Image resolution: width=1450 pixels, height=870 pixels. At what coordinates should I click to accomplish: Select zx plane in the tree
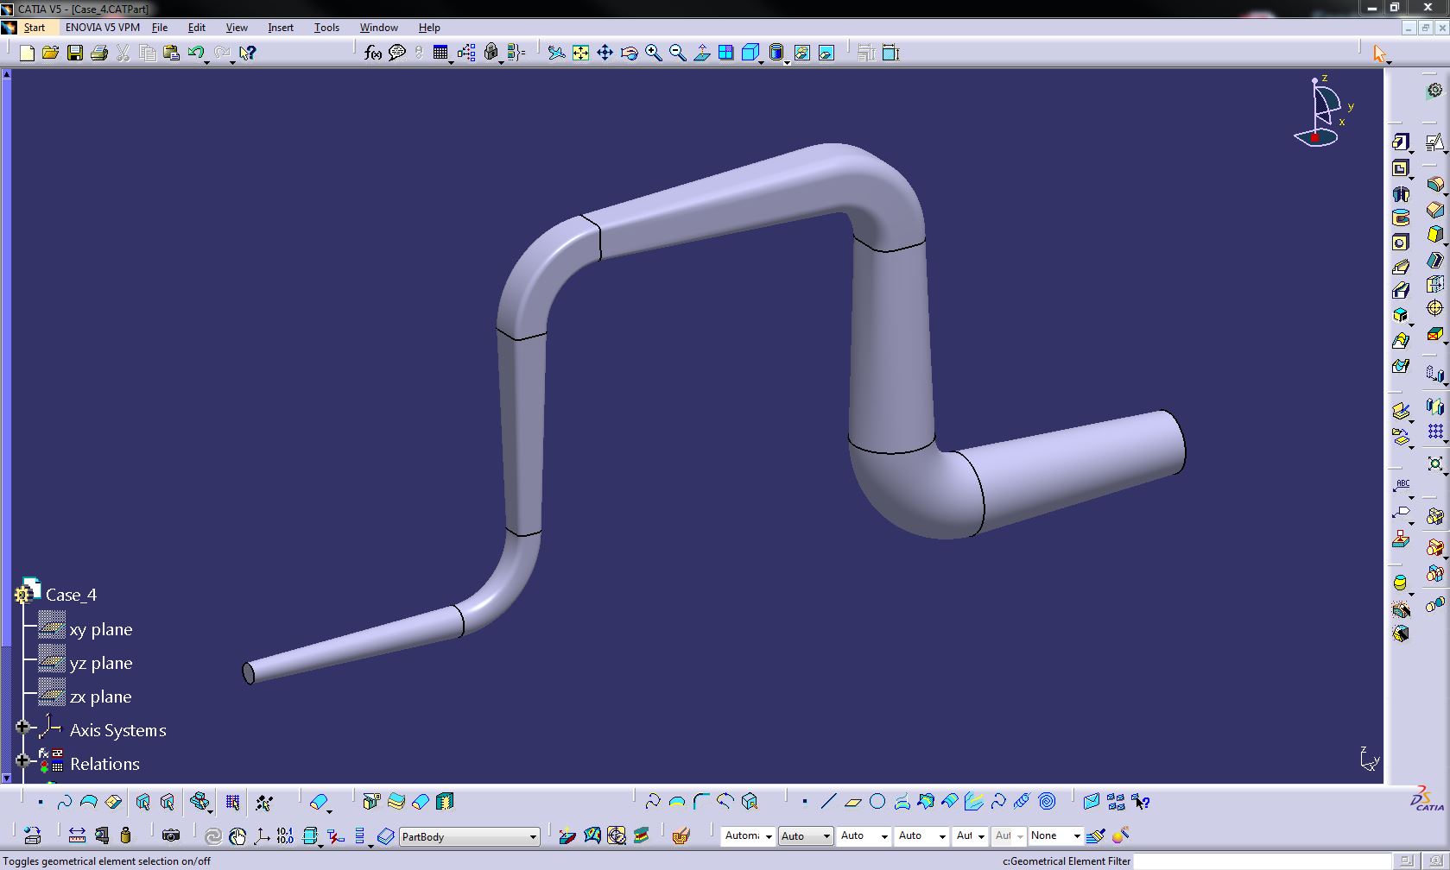[x=101, y=697]
